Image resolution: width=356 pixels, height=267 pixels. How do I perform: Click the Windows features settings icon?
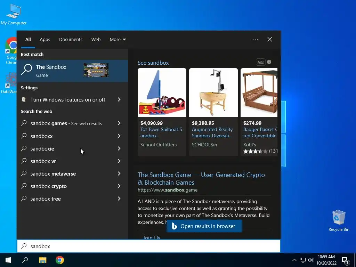tap(24, 99)
